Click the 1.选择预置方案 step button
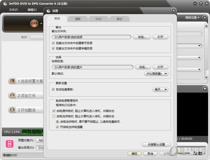This screenshot has height=160, width=210. point(26,81)
